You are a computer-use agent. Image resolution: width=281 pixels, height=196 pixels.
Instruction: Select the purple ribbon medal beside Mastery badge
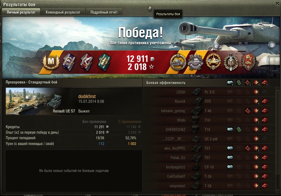point(69,62)
